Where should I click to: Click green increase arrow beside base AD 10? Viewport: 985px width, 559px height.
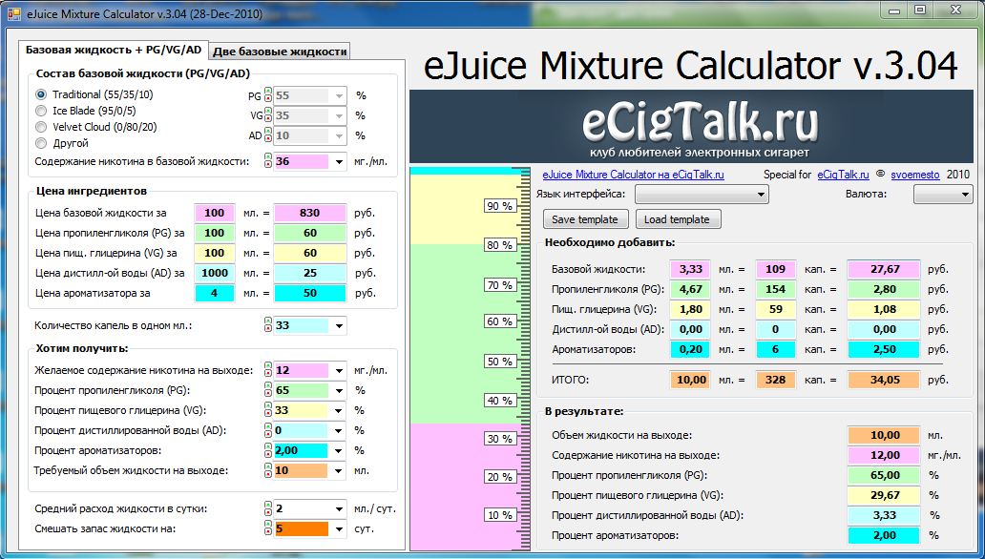click(x=268, y=132)
